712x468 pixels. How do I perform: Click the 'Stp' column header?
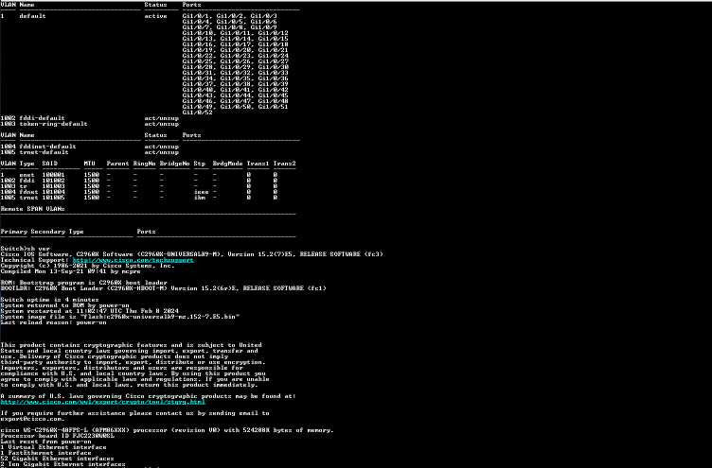(200, 164)
